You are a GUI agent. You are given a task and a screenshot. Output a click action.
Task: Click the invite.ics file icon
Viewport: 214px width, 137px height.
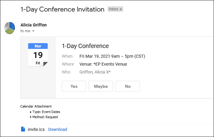coord(23,129)
